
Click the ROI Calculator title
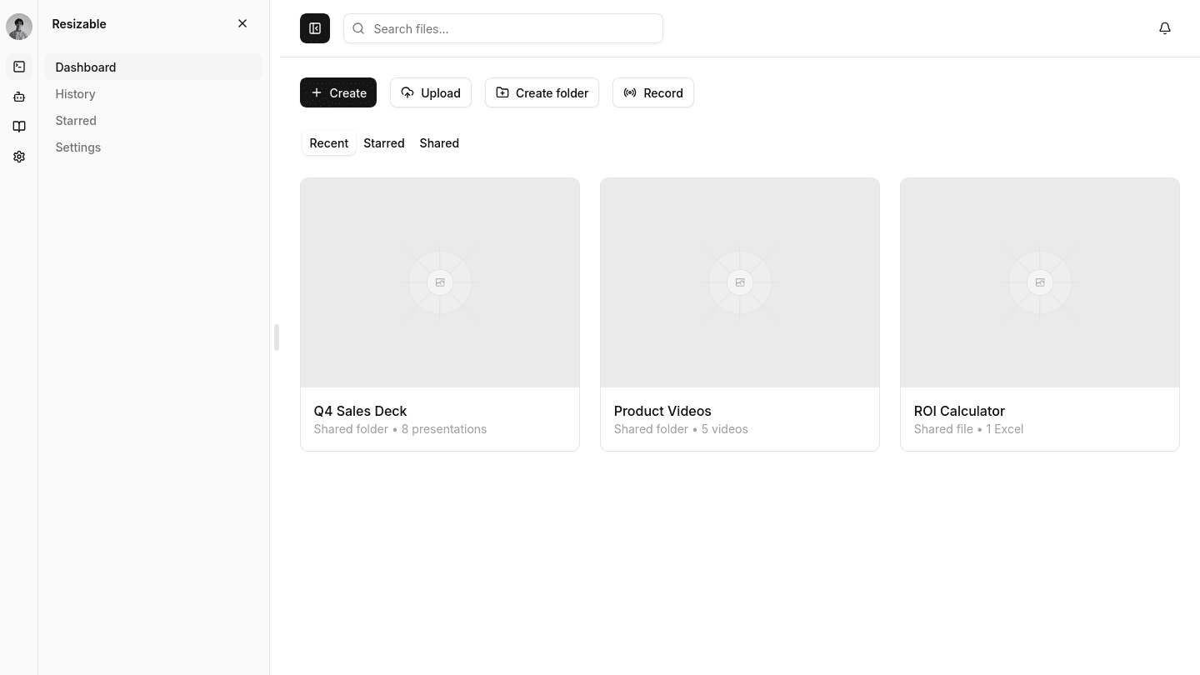[x=959, y=411]
